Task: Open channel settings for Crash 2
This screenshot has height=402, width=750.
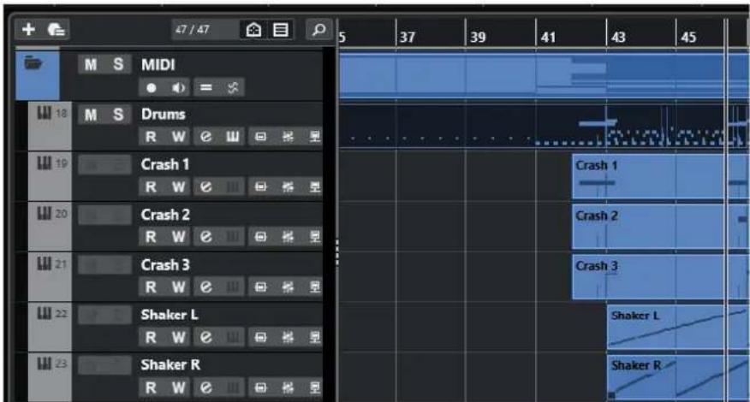Action: (x=206, y=237)
